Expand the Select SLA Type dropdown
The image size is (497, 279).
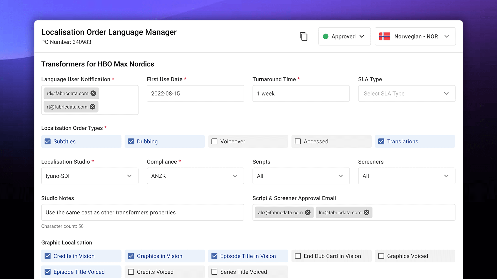coord(407,94)
